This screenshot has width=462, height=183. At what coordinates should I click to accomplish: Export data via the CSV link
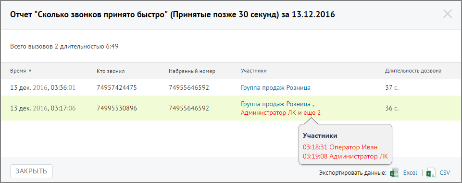pyautogui.click(x=445, y=173)
